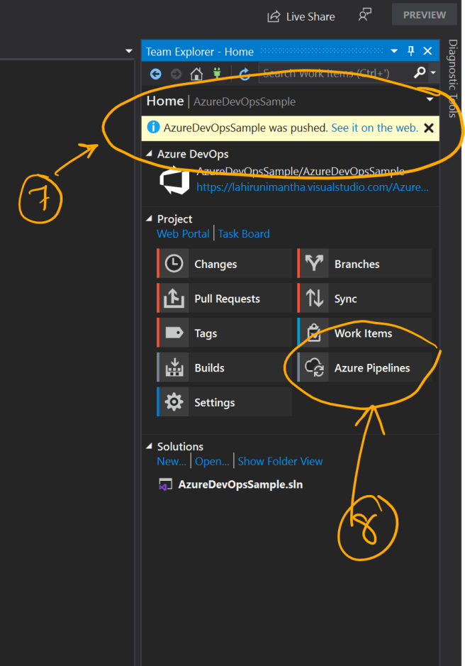The image size is (465, 666).
Task: Go to Team Explorer Home via house icon
Action: pos(196,73)
